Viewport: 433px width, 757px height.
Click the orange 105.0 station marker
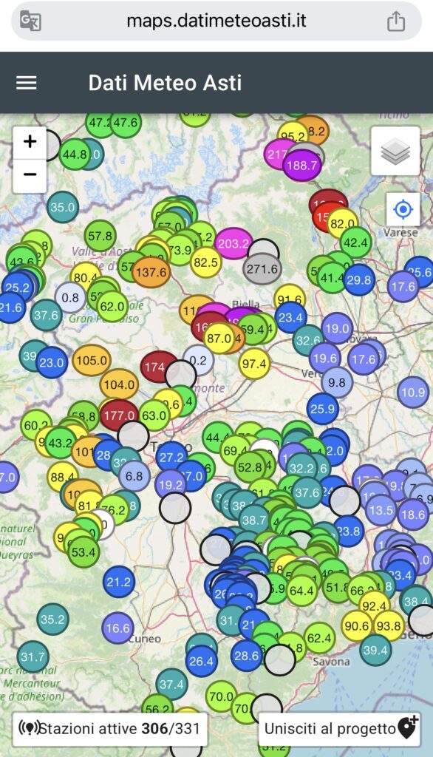(92, 361)
